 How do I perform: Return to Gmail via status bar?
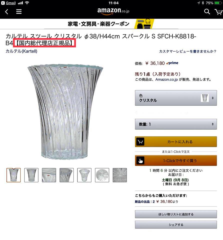pyautogui.click(x=9, y=3)
